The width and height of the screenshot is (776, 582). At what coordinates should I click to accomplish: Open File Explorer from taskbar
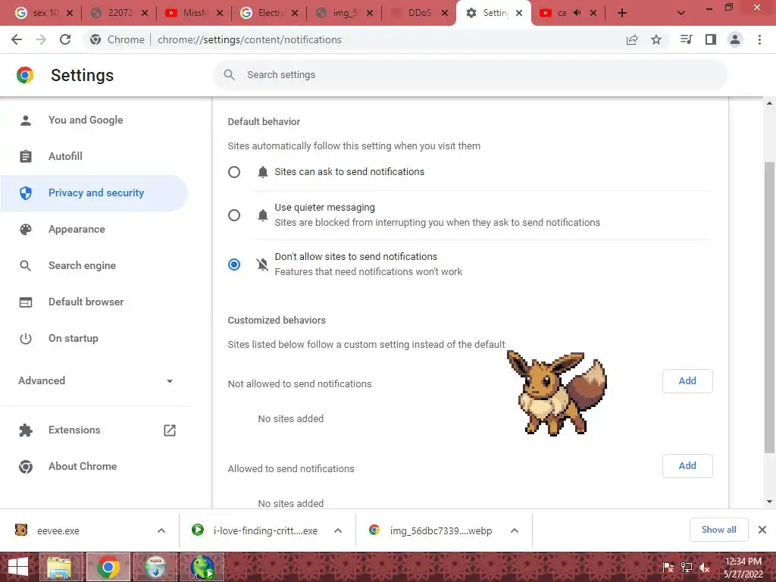click(59, 567)
